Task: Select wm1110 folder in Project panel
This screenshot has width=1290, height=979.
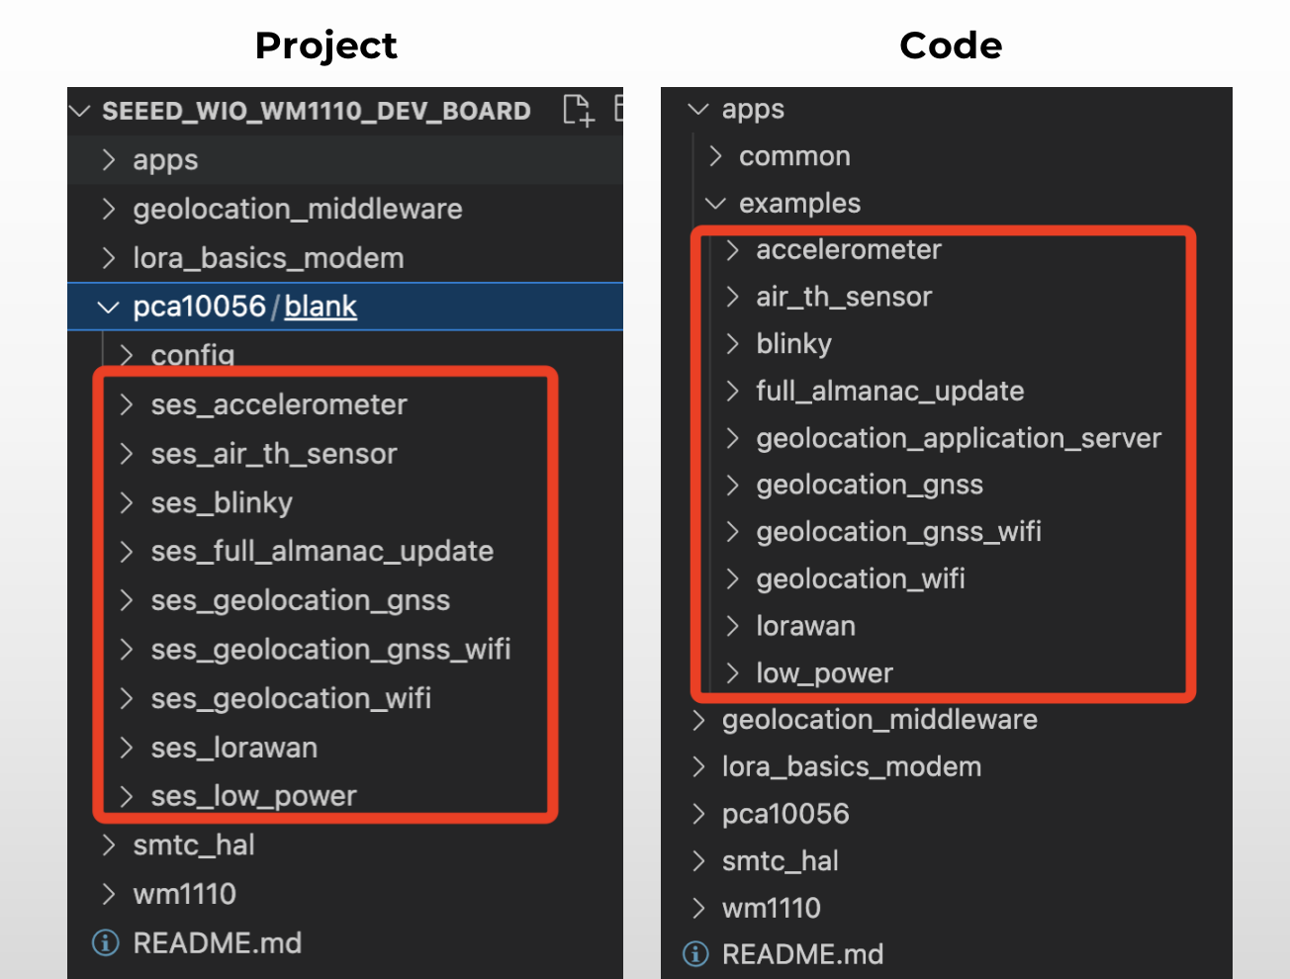Action: [184, 894]
